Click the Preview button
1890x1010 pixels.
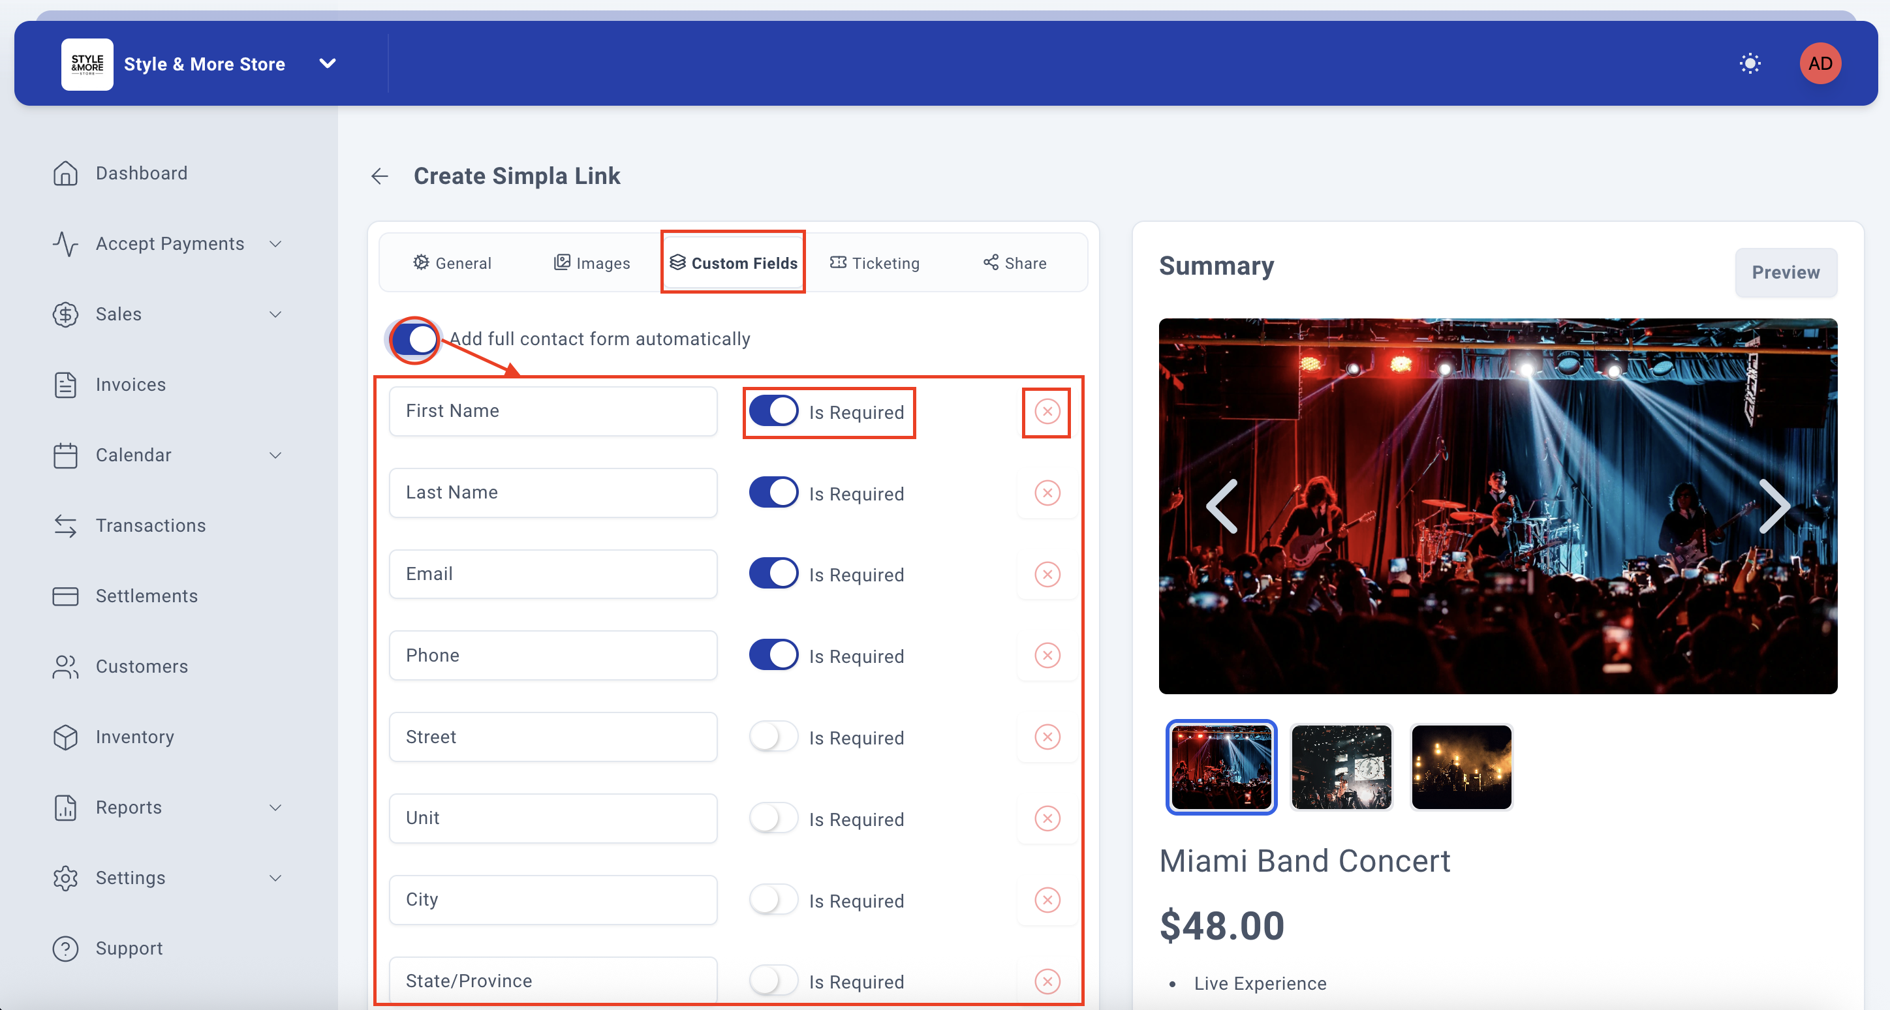(x=1785, y=273)
